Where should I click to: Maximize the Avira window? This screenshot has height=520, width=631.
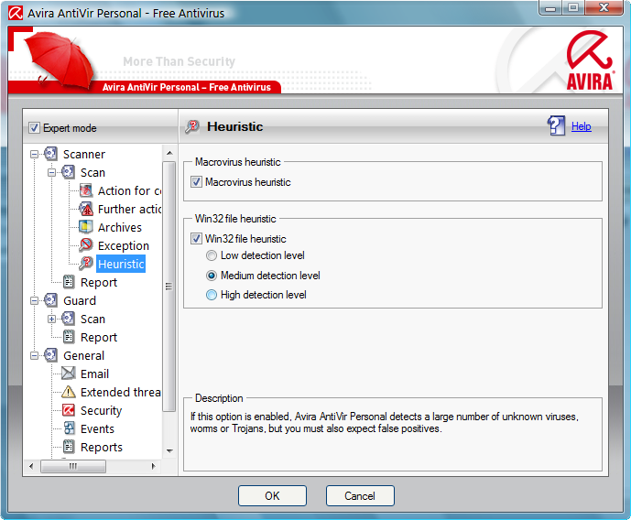pyautogui.click(x=573, y=7)
